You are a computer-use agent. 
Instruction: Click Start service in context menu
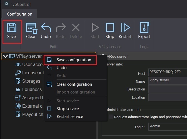(75, 101)
